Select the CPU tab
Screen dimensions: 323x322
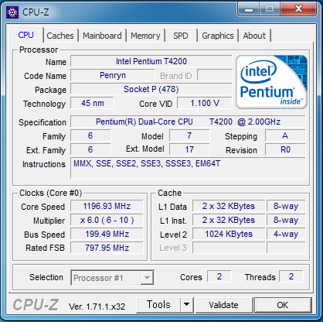click(25, 35)
